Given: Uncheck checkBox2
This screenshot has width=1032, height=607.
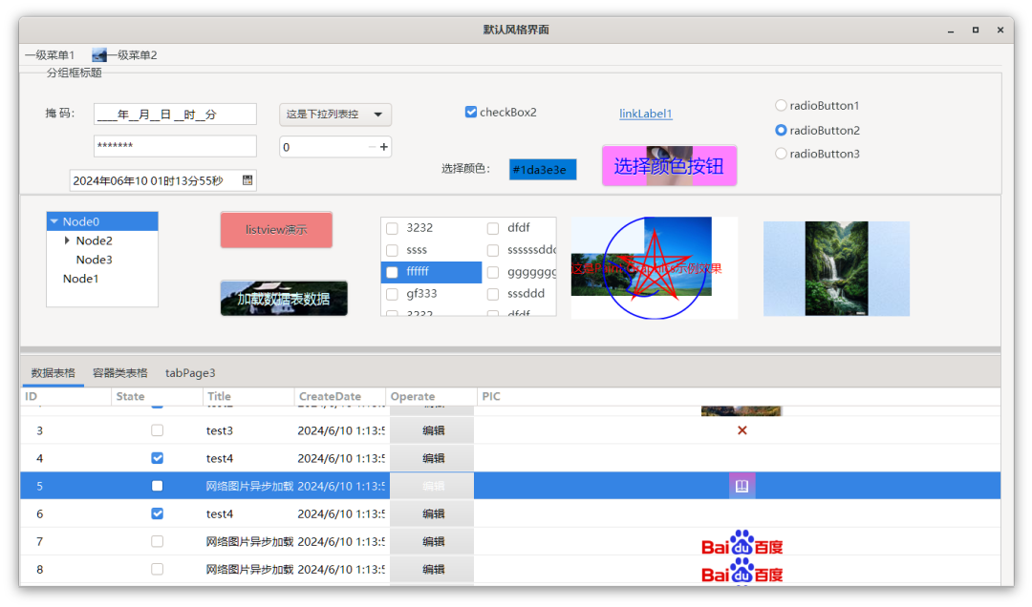Looking at the screenshot, I should point(471,113).
